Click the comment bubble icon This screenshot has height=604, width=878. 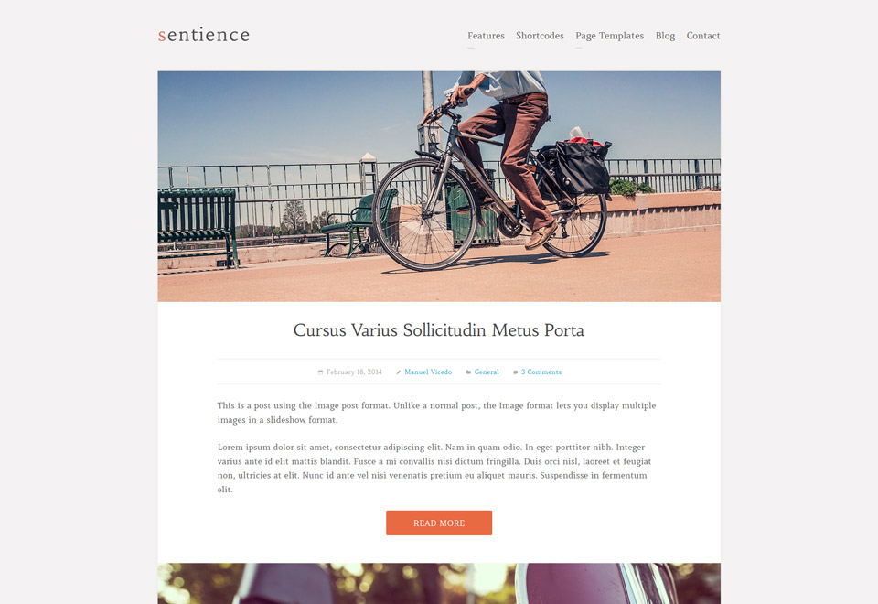pos(516,372)
